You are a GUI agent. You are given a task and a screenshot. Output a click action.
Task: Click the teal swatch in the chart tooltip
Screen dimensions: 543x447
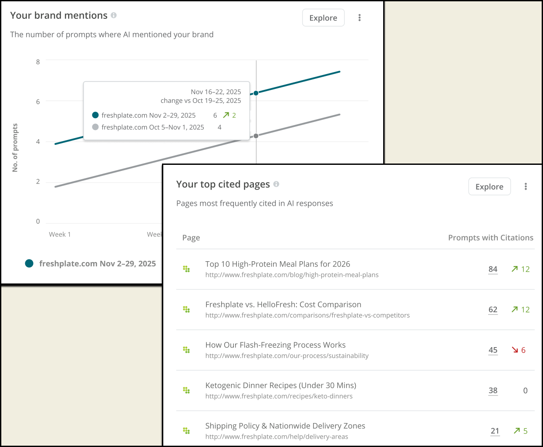coord(95,115)
